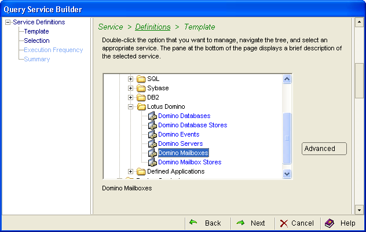Screen dimensions: 366x232
Task: Select the SQL folder label
Action: coord(153,79)
